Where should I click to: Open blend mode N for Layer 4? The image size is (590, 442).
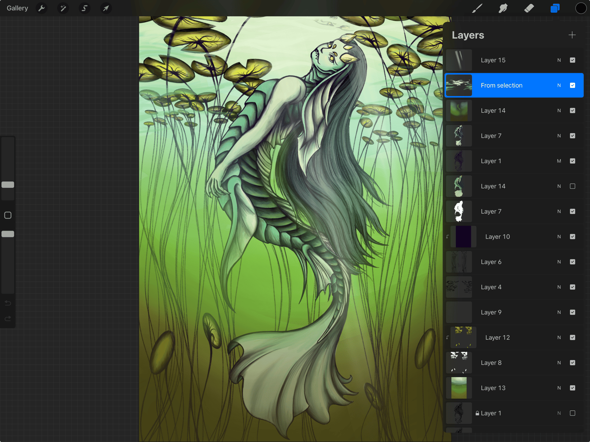point(559,287)
